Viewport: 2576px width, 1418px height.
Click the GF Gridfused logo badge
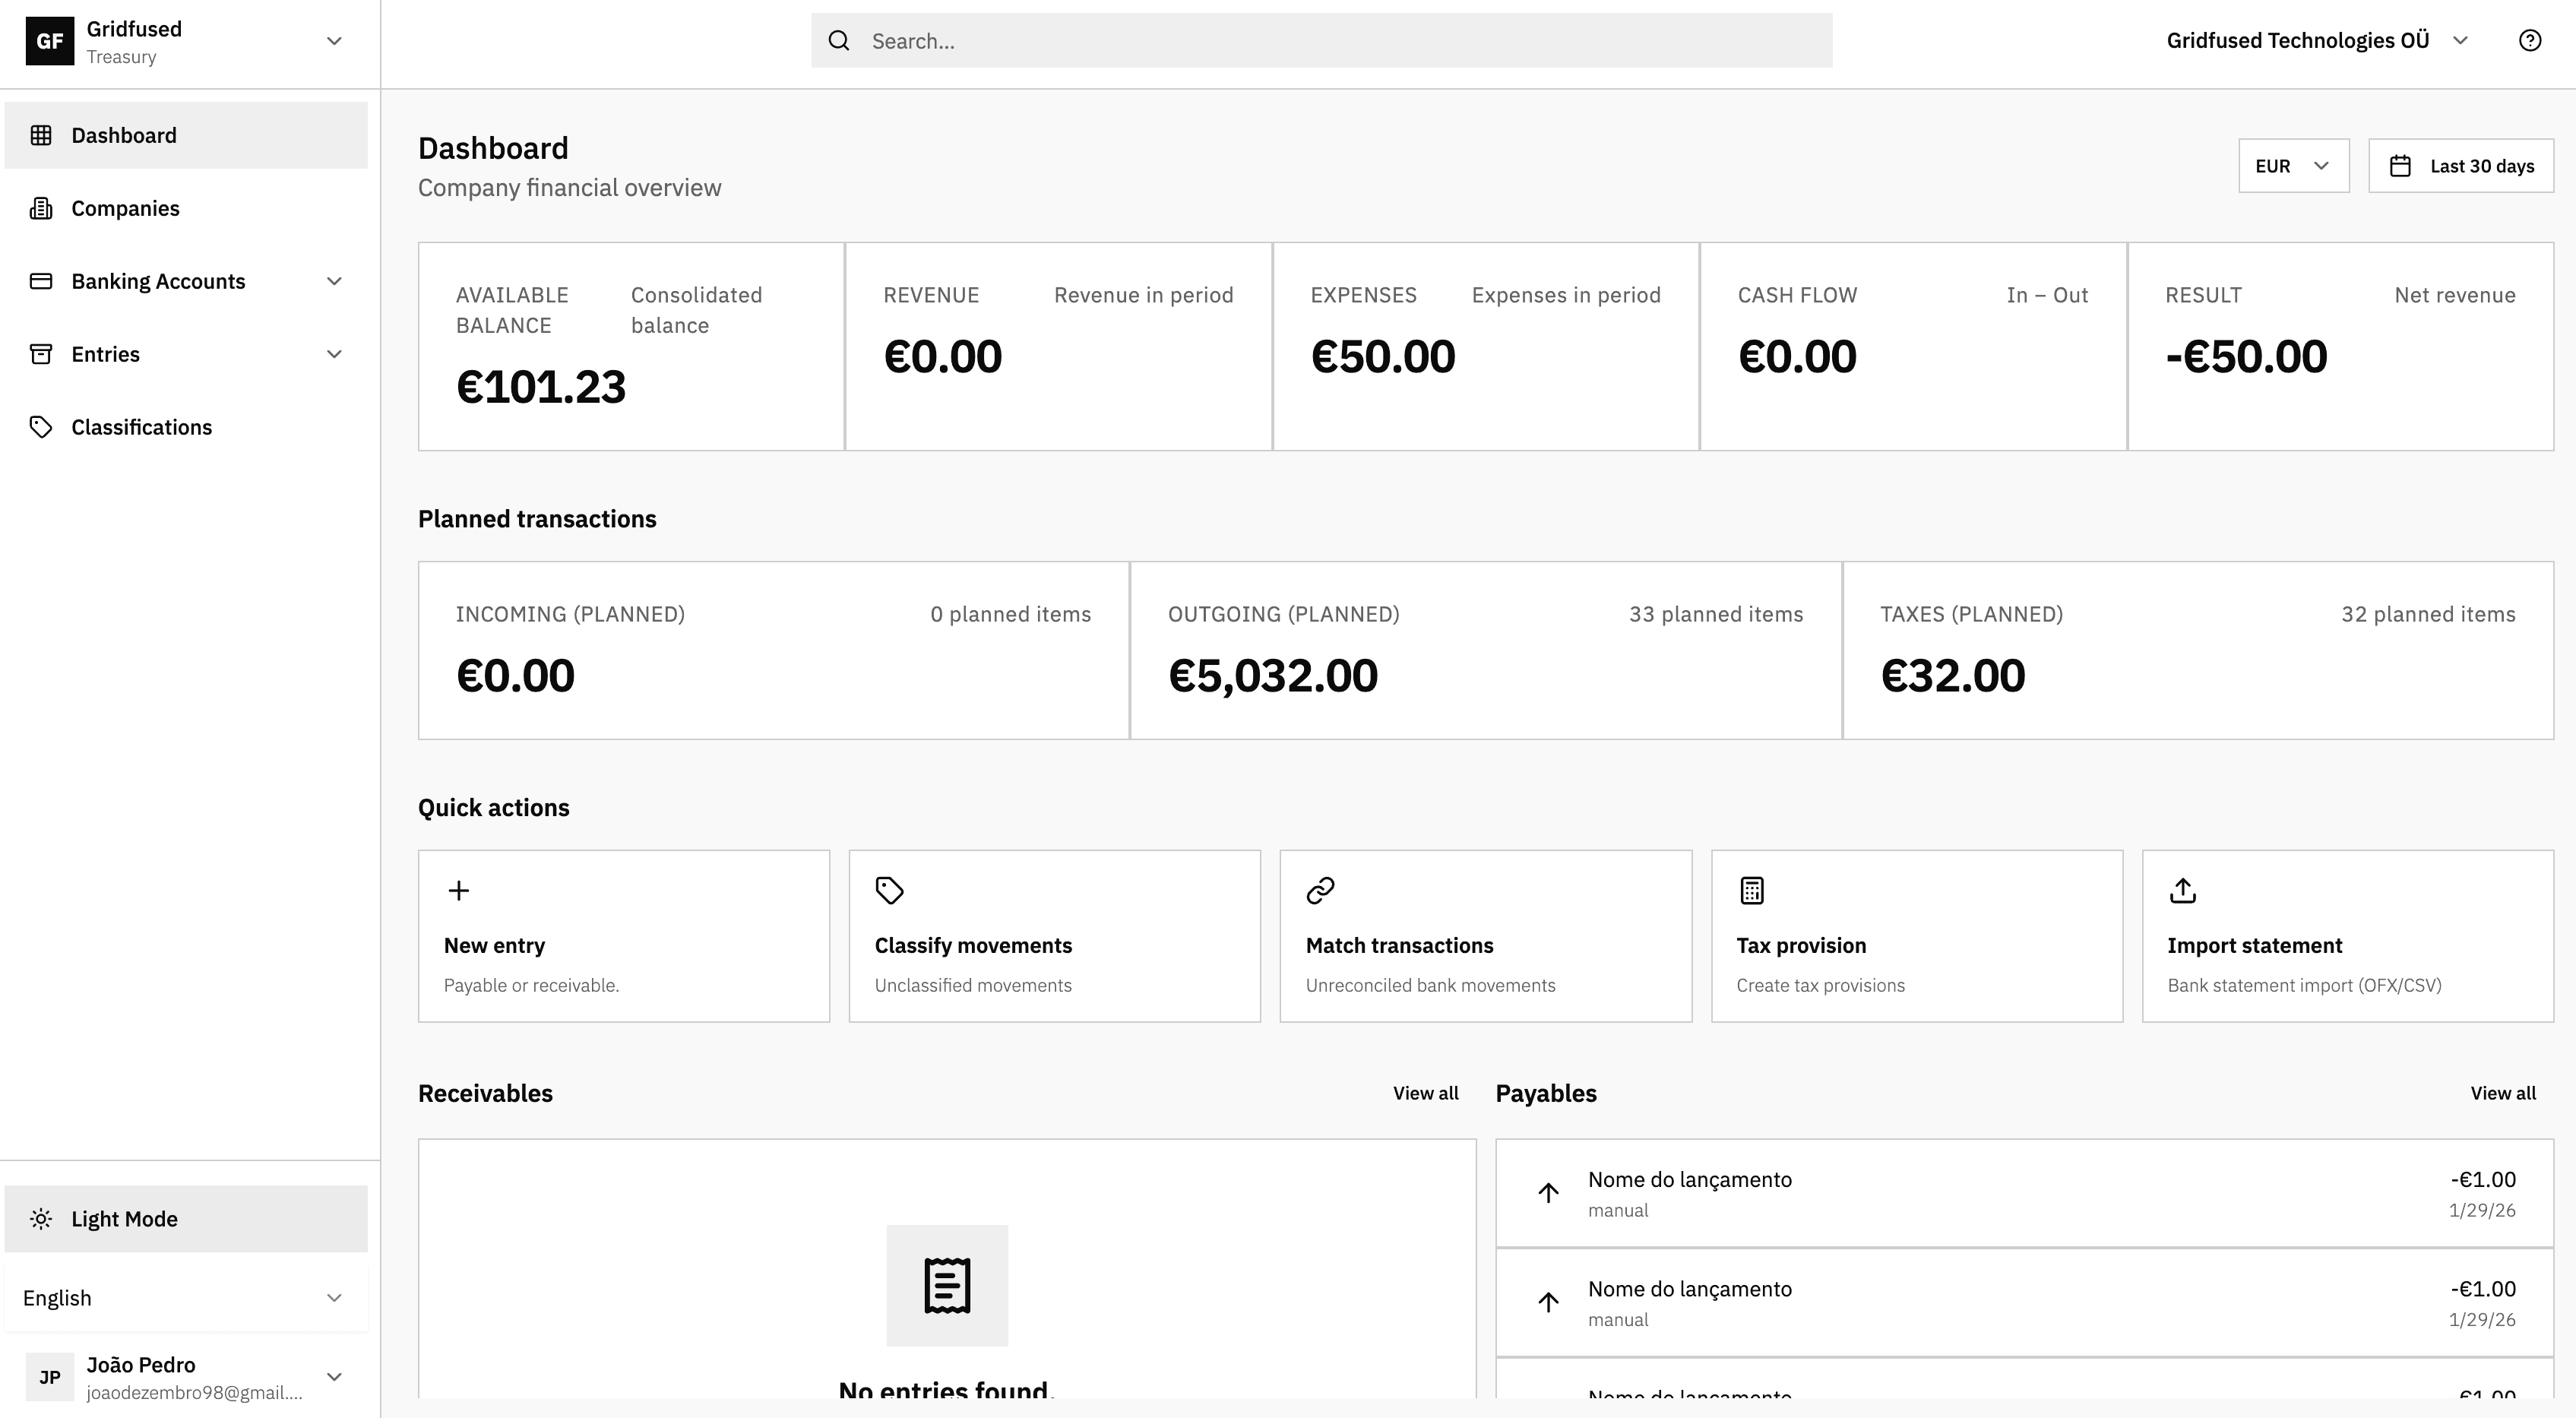[x=49, y=41]
